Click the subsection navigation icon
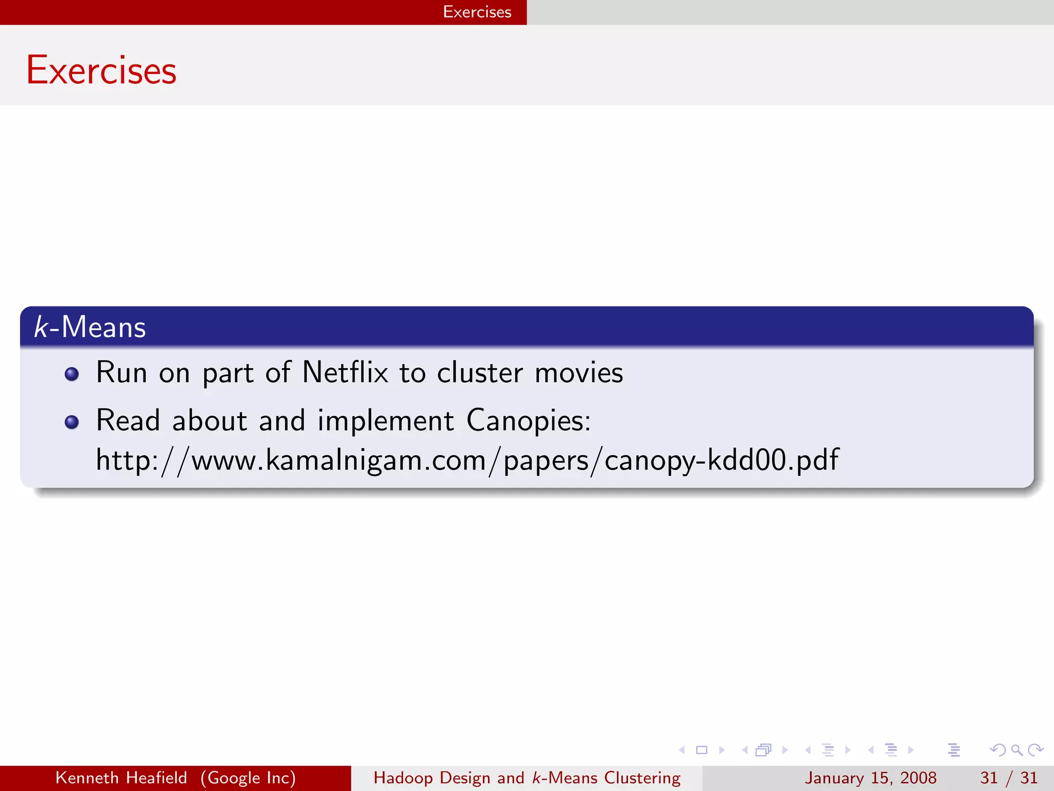This screenshot has width=1054, height=791. click(828, 750)
